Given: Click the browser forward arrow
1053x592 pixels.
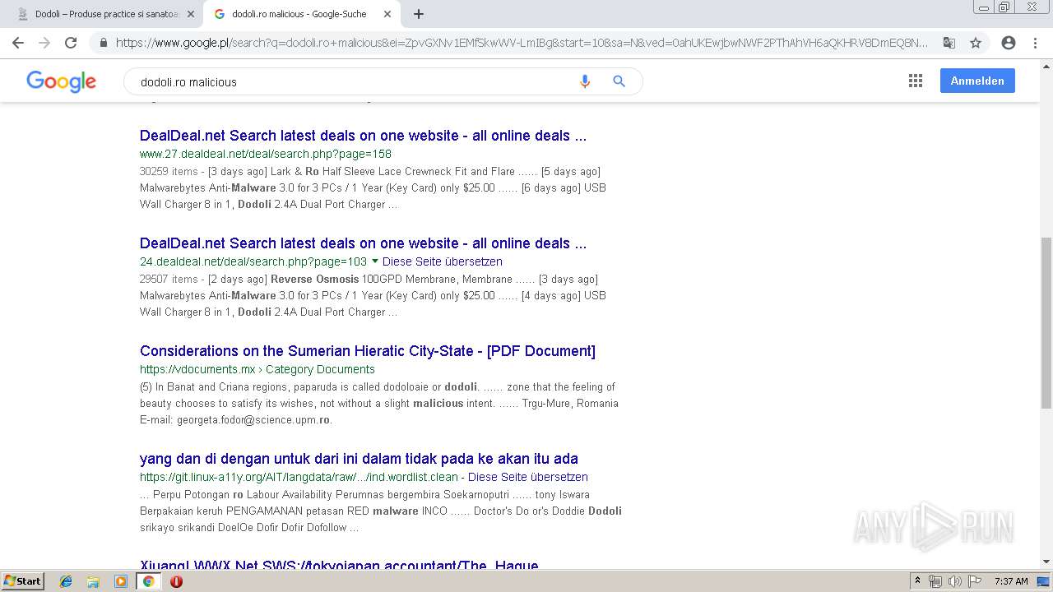Looking at the screenshot, I should coord(44,43).
